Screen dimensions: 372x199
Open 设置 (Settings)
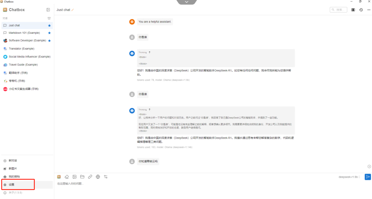click(x=27, y=185)
